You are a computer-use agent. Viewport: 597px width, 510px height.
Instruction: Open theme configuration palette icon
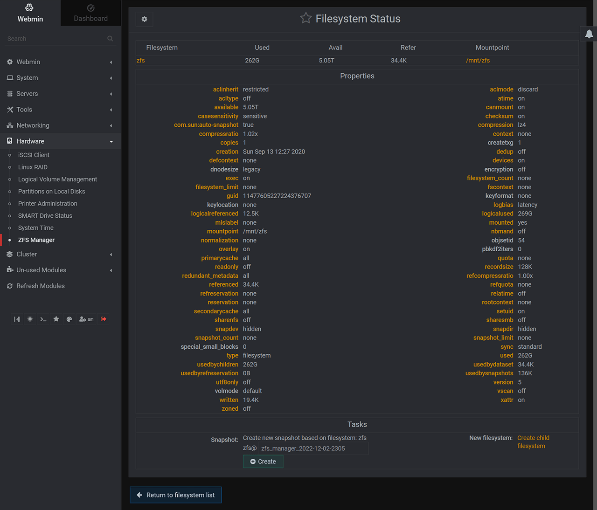69,319
